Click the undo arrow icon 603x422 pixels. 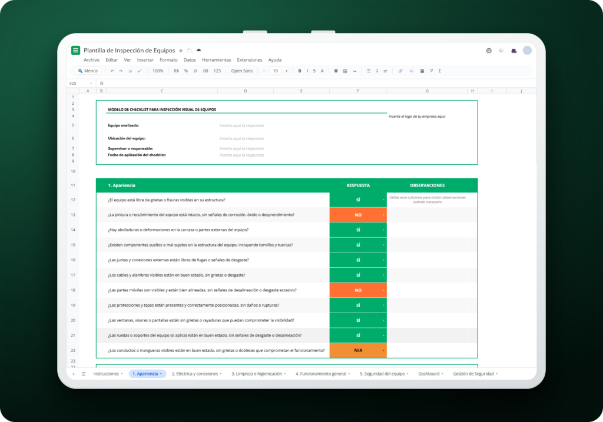pyautogui.click(x=112, y=71)
